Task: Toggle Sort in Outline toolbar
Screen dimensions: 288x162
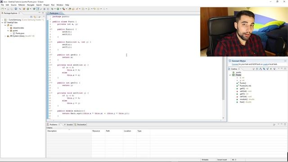Action: click(261, 69)
